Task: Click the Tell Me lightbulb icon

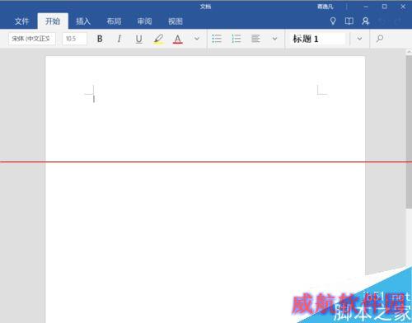Action: pos(333,21)
